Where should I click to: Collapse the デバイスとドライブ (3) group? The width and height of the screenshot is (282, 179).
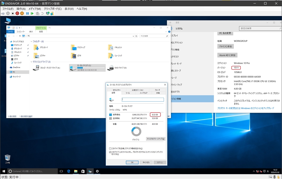coord(31,62)
